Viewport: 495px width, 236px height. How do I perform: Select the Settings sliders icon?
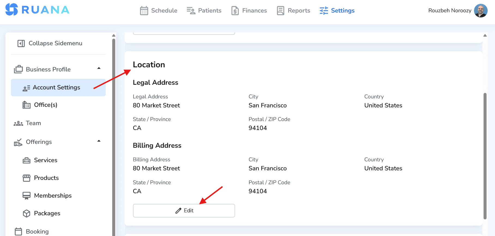point(324,11)
